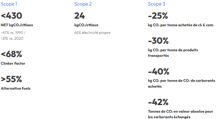Click the Scope 1 heading
Viewport: 216px width, 119px height.
(9, 4)
